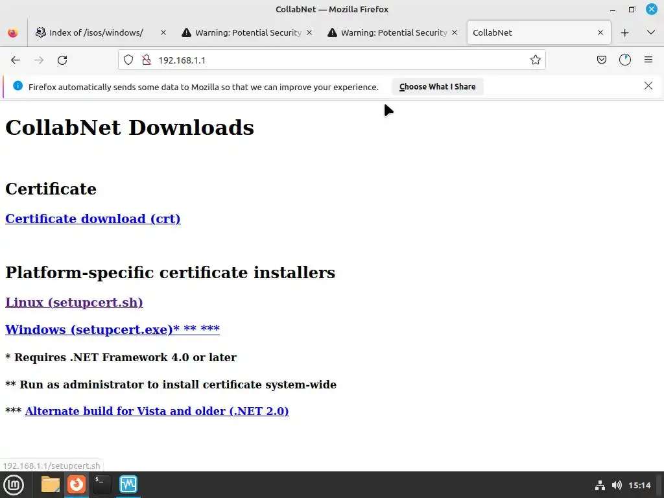Minimize the Firefox window
This screenshot has width=664, height=498.
[612, 9]
